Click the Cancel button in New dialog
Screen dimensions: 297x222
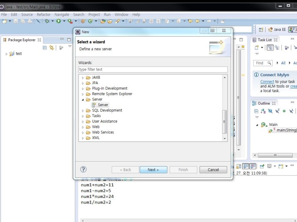[x=213, y=170]
